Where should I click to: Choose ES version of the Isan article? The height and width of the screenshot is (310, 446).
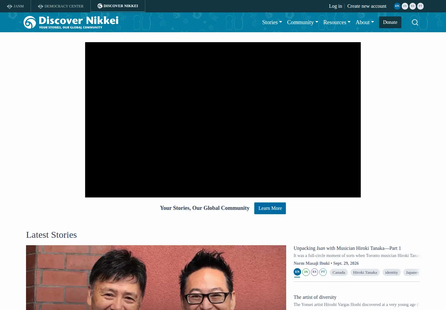click(x=314, y=272)
